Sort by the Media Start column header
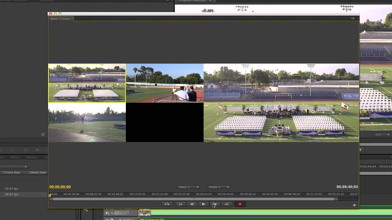392x220 pixels. [38, 172]
